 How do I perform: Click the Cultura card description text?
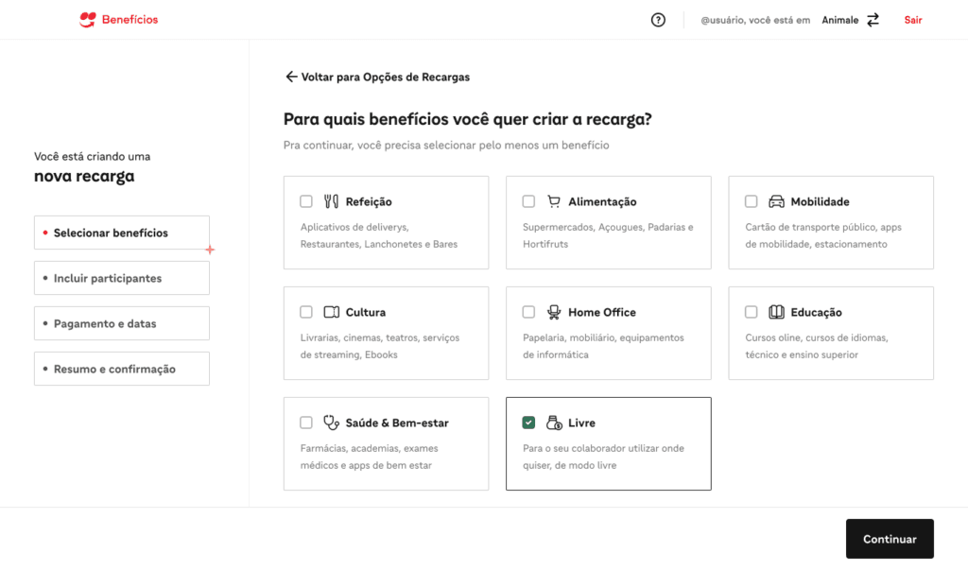pos(380,346)
